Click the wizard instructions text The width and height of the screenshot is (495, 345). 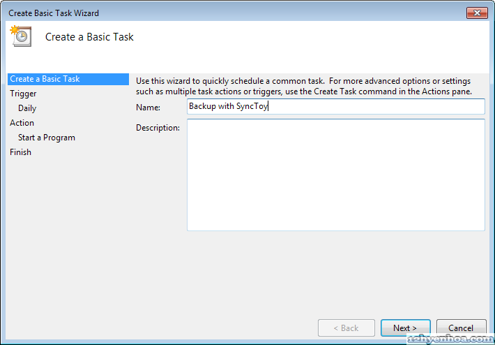click(304, 87)
